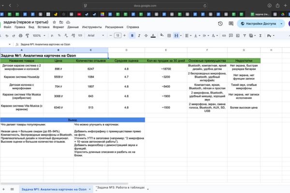This screenshot has width=290, height=193.
Task: Open text rotation dropdown
Action: pos(215,35)
